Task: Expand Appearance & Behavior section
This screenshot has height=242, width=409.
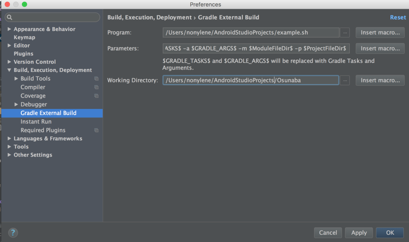Action: tap(9, 29)
